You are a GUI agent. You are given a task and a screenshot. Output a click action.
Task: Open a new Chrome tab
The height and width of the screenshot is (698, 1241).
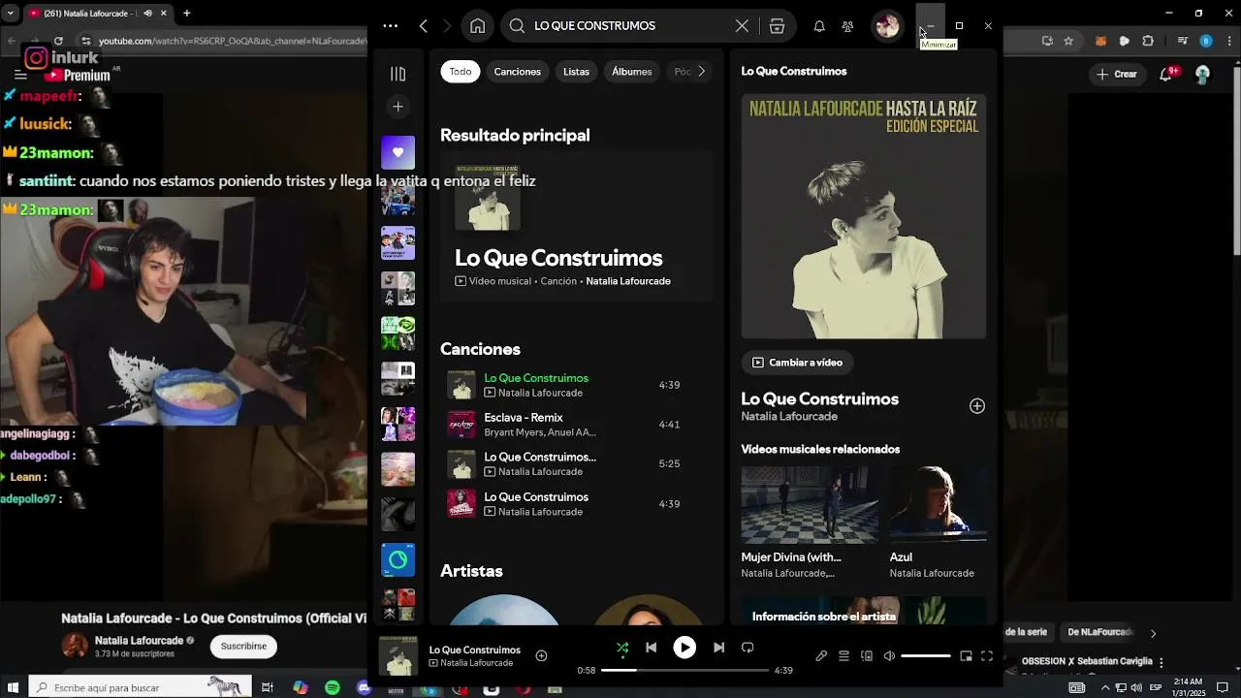coord(186,14)
